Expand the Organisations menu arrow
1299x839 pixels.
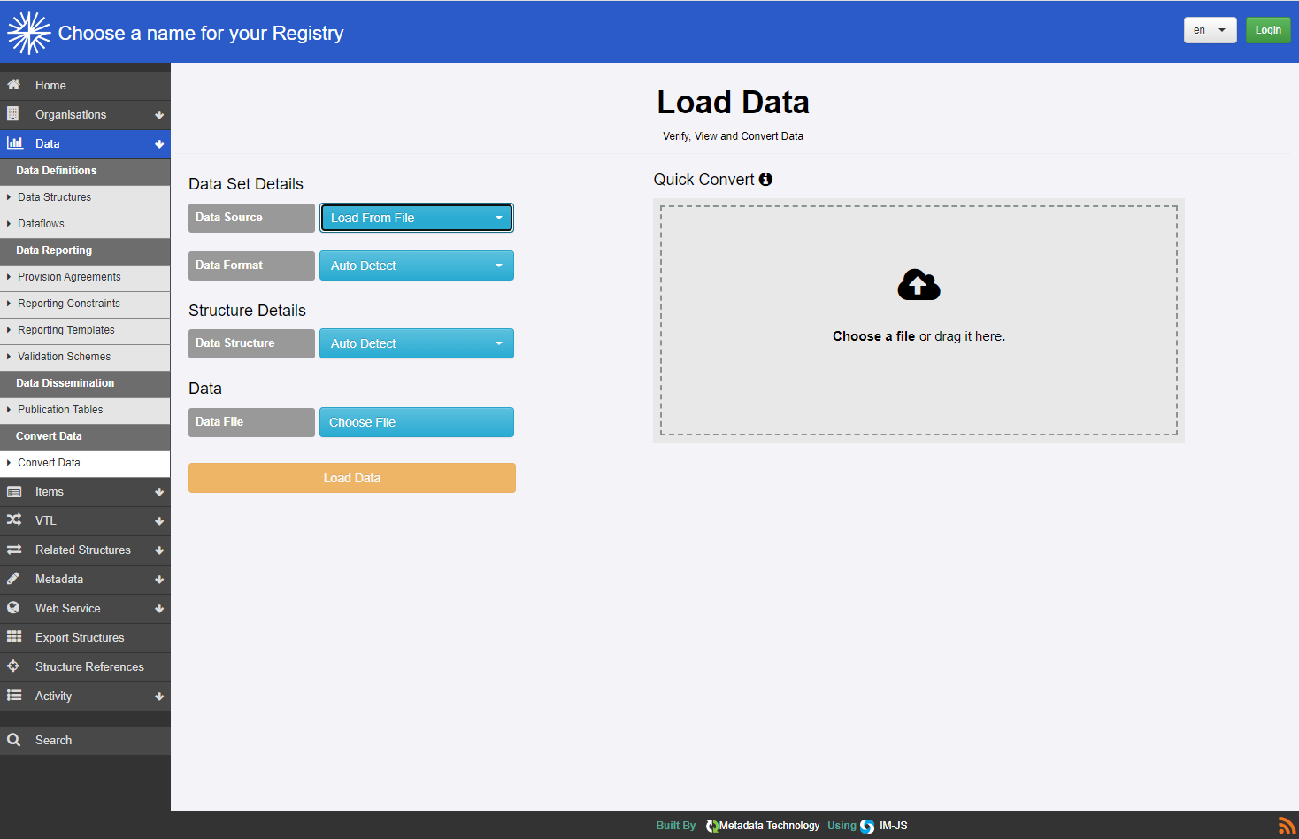(159, 115)
